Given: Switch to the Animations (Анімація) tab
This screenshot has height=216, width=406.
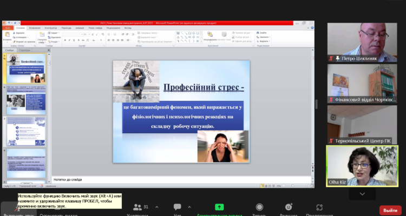Looking at the screenshot, I should click(x=80, y=28).
